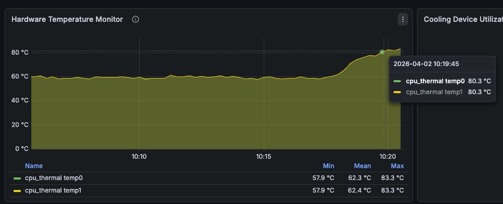Click the green data point on the graph
The width and height of the screenshot is (503, 204).
[x=382, y=52]
